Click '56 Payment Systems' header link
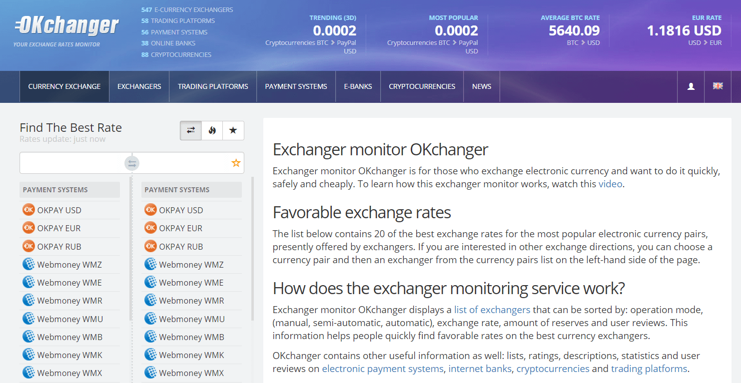The width and height of the screenshot is (741, 383). (174, 32)
